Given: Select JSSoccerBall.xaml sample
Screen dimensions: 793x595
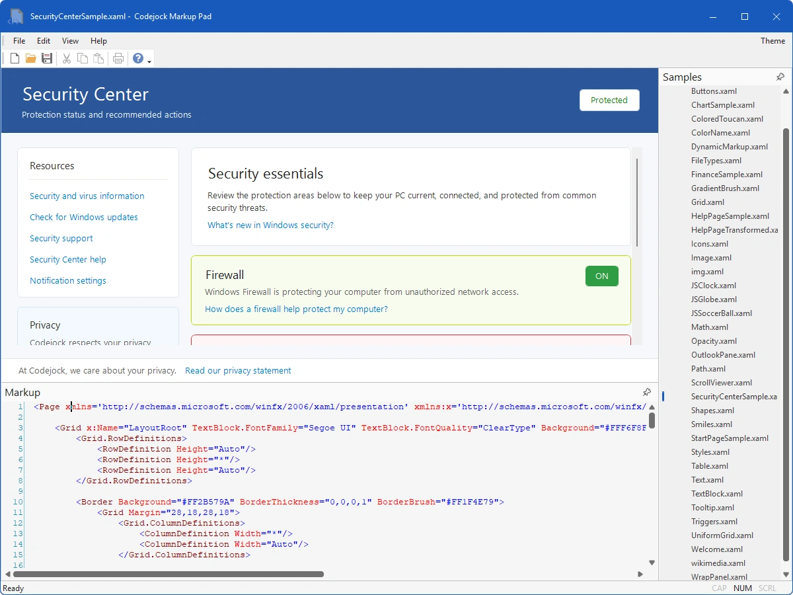Looking at the screenshot, I should point(722,313).
